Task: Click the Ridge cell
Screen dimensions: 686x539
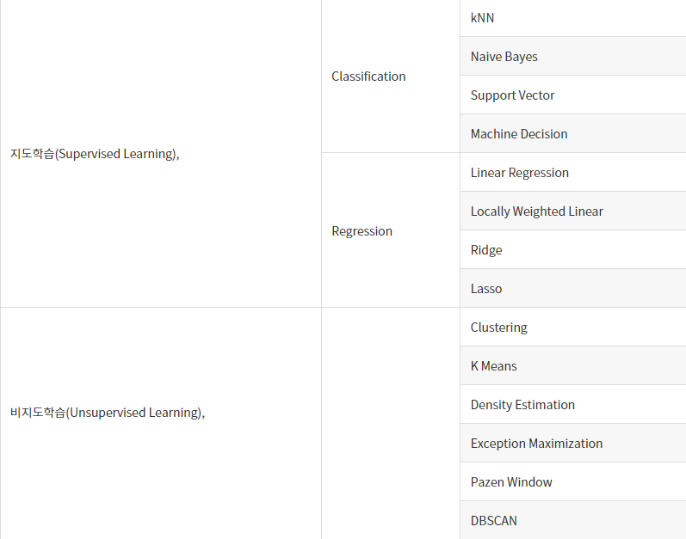Action: 572,249
